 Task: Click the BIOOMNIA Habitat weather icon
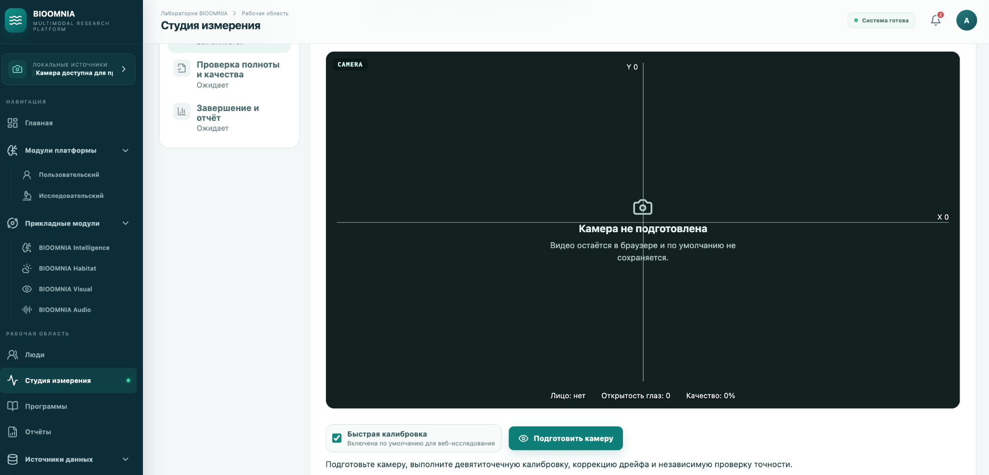pos(27,268)
